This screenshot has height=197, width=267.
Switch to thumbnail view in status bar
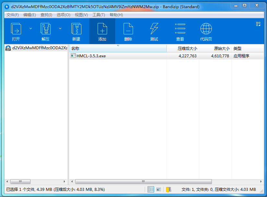159,189
